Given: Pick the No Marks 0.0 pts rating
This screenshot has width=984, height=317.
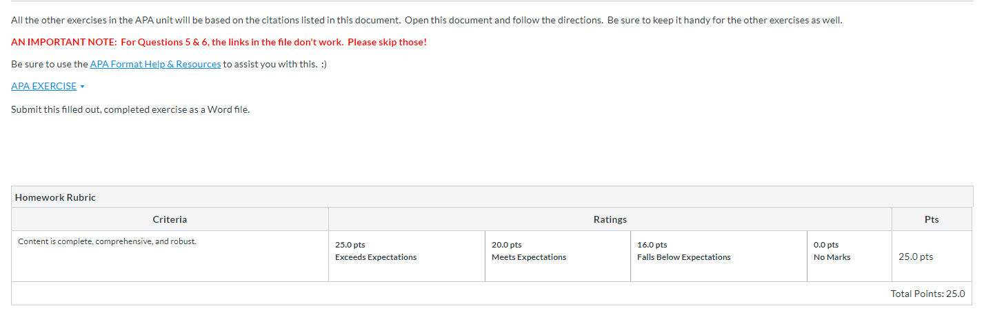Looking at the screenshot, I should pos(832,251).
